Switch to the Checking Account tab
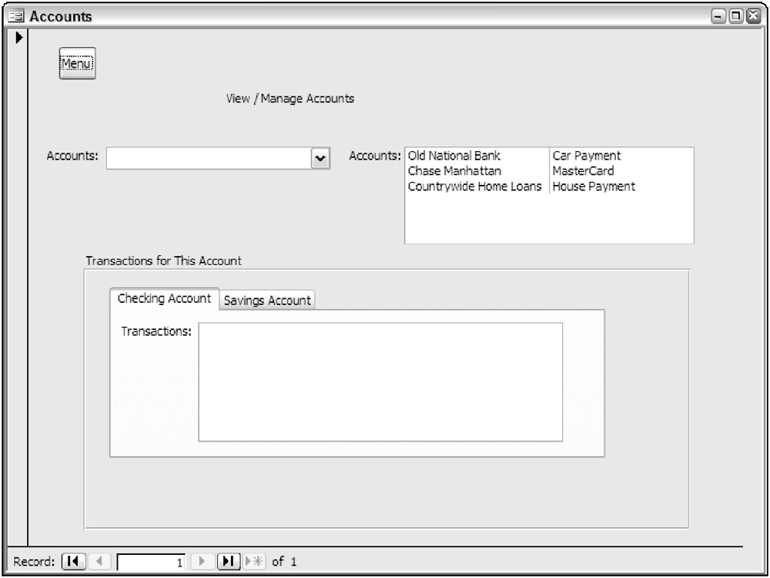Image resolution: width=770 pixels, height=578 pixels. pyautogui.click(x=164, y=299)
